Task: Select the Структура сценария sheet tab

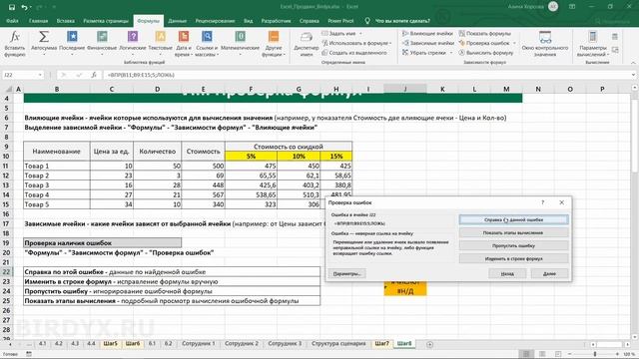Action: pyautogui.click(x=338, y=344)
